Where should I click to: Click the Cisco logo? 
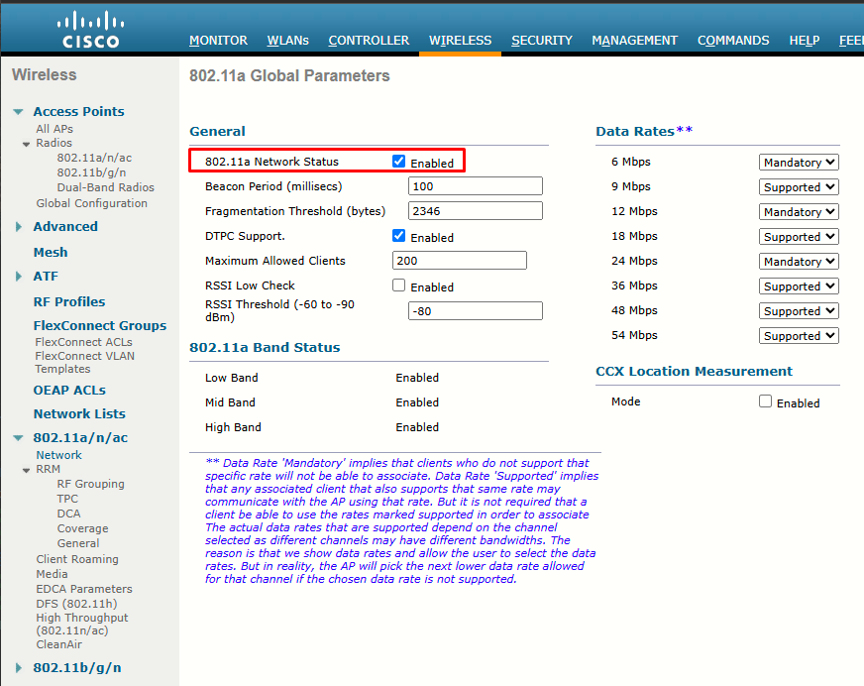pos(90,31)
